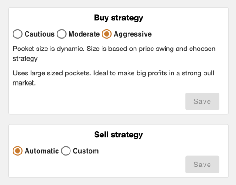Image resolution: width=236 pixels, height=185 pixels.
Task: Click the phrase 'strong bull' in the description
Action: tap(198, 73)
